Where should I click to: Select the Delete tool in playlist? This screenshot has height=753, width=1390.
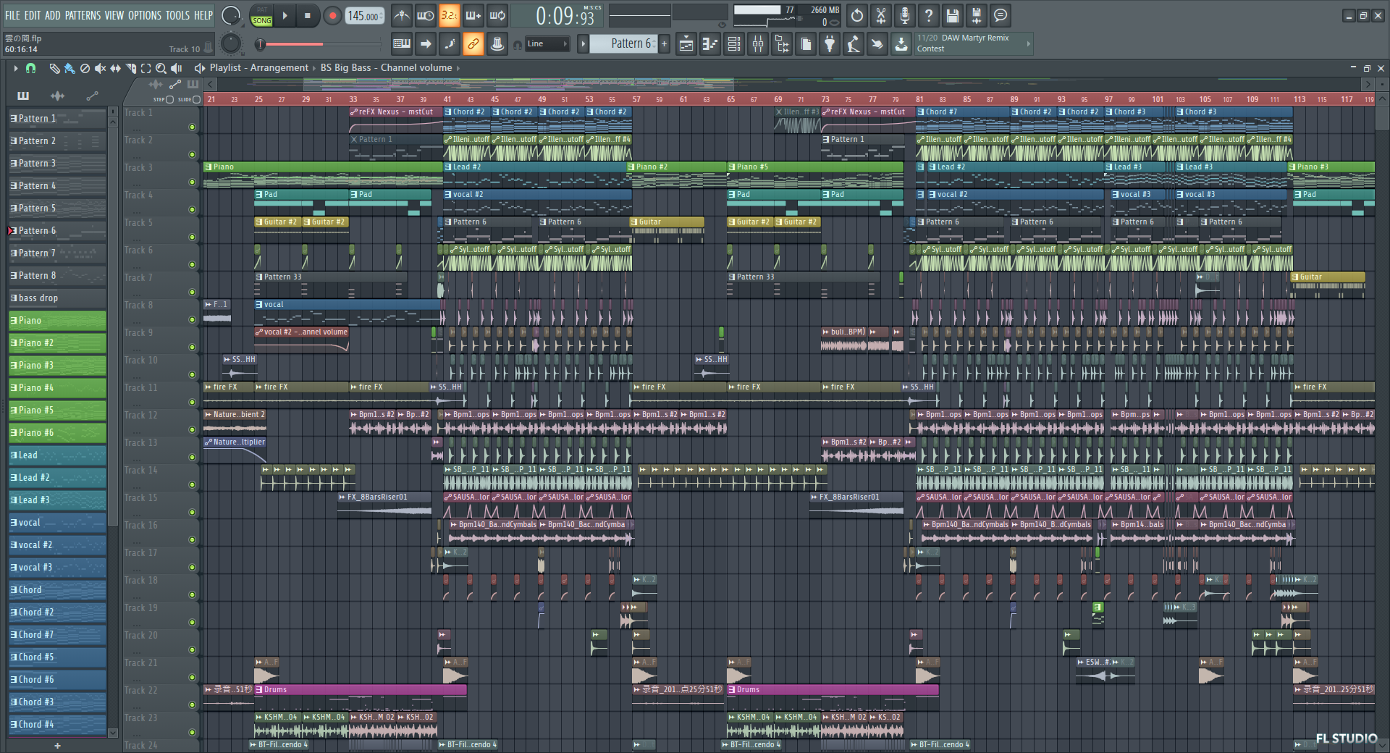tap(85, 68)
